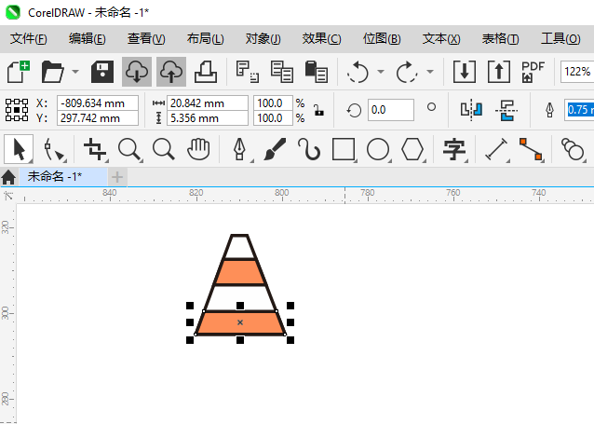
Task: Select the Artistic Media brush tool
Action: [275, 149]
